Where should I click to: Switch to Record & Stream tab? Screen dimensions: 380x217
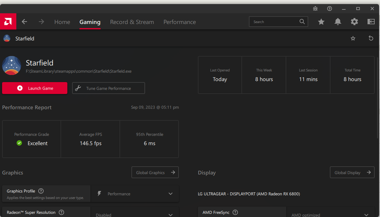132,22
